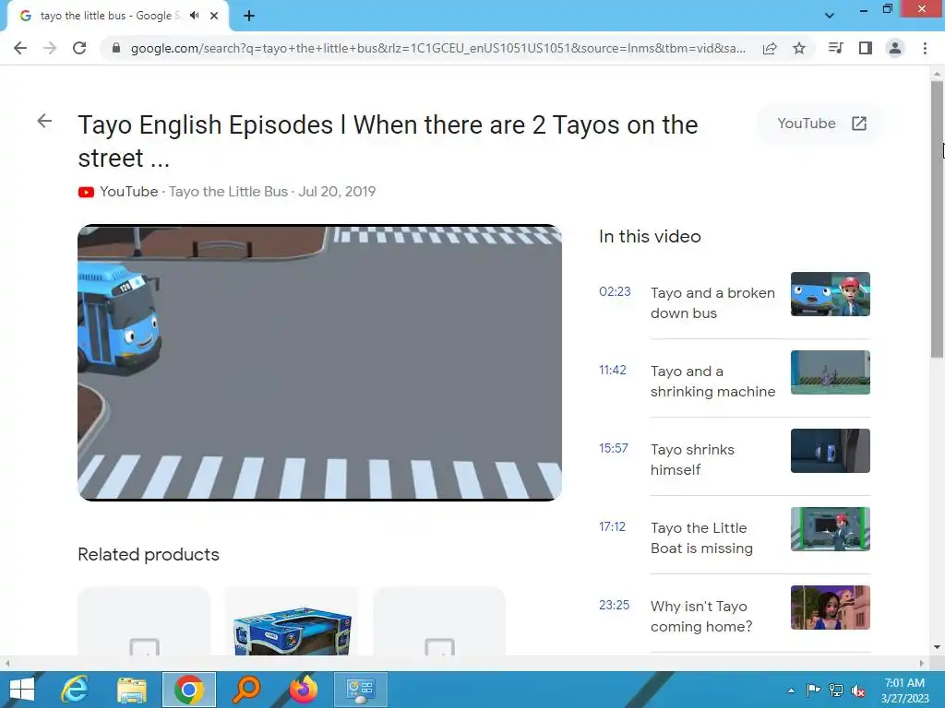Click the address bar URL
The image size is (945, 708).
pos(438,48)
